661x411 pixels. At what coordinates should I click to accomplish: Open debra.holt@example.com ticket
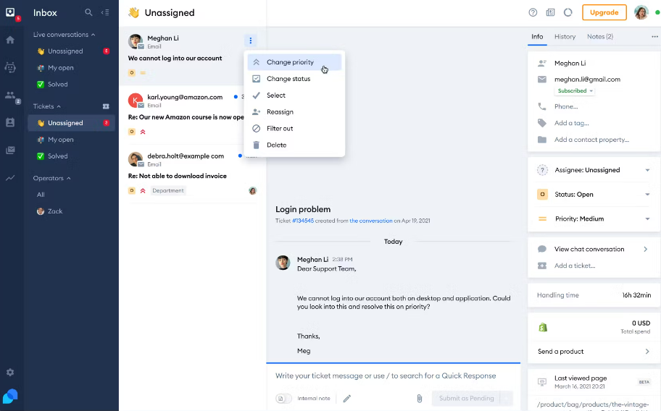(x=192, y=174)
